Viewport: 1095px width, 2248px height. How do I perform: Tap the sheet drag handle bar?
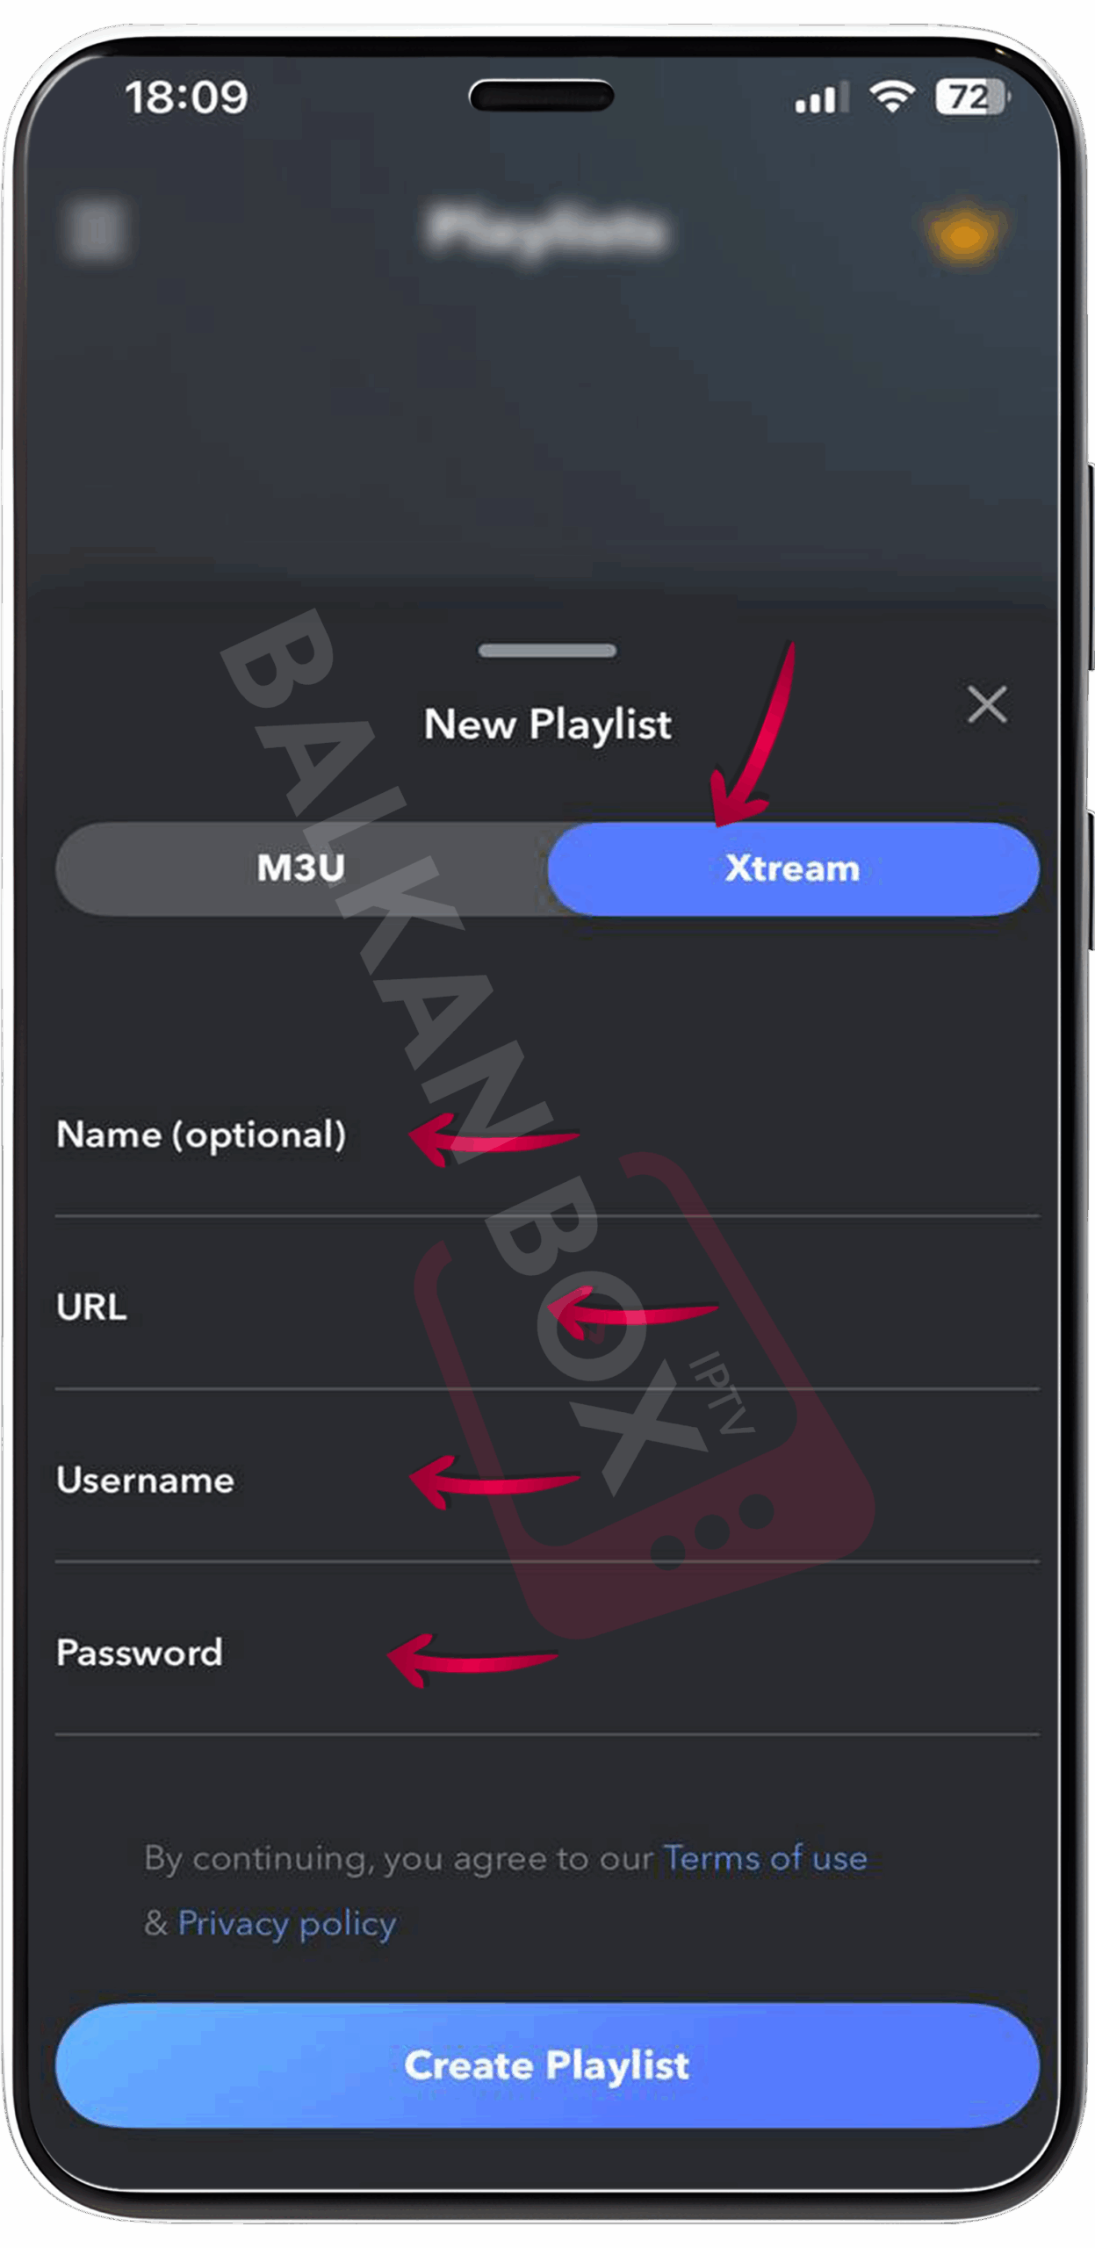(547, 650)
